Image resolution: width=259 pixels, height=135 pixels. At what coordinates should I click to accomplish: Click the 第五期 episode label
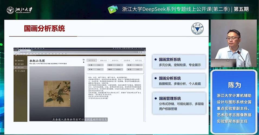(x=241, y=9)
